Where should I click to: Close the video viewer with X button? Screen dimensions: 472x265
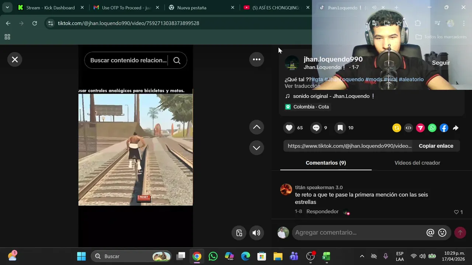[x=15, y=60]
